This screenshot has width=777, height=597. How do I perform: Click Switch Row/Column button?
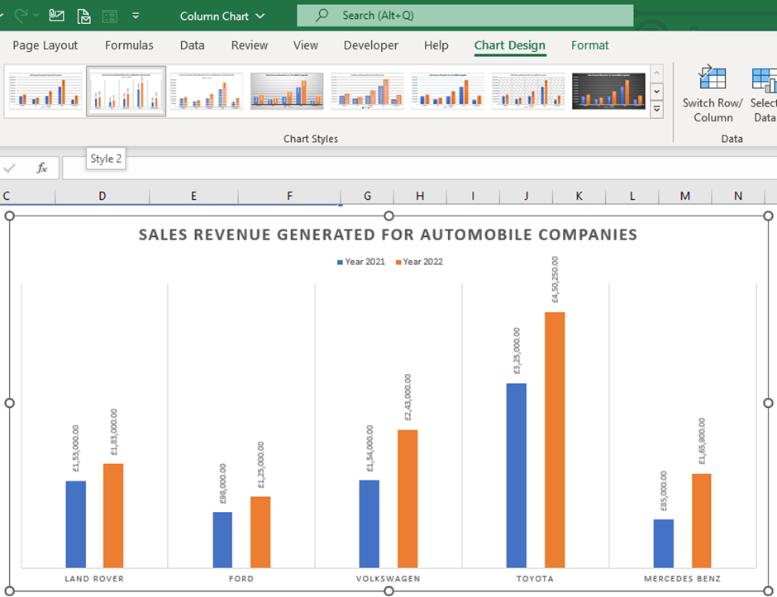click(713, 93)
